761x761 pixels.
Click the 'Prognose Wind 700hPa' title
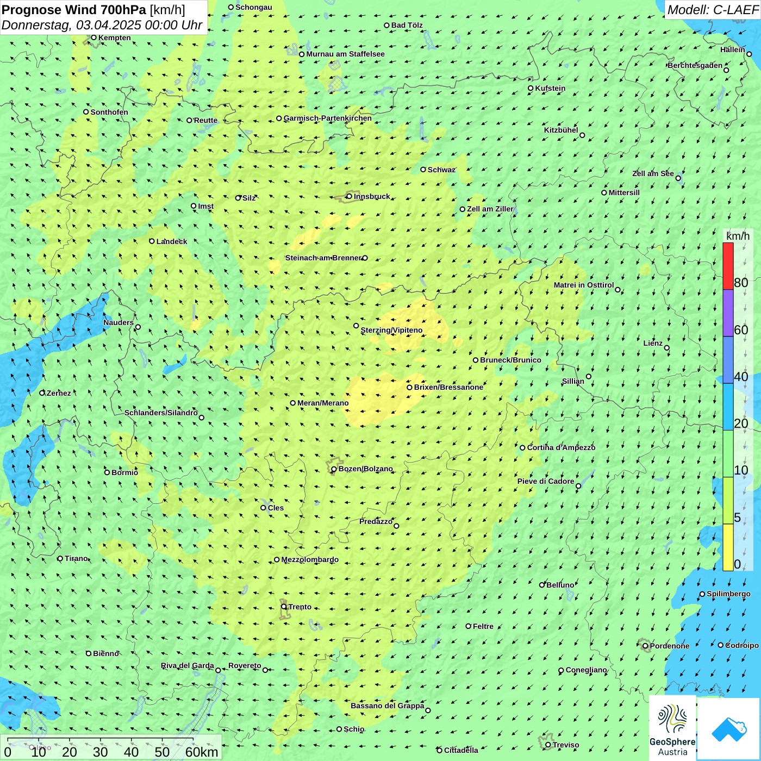click(74, 9)
